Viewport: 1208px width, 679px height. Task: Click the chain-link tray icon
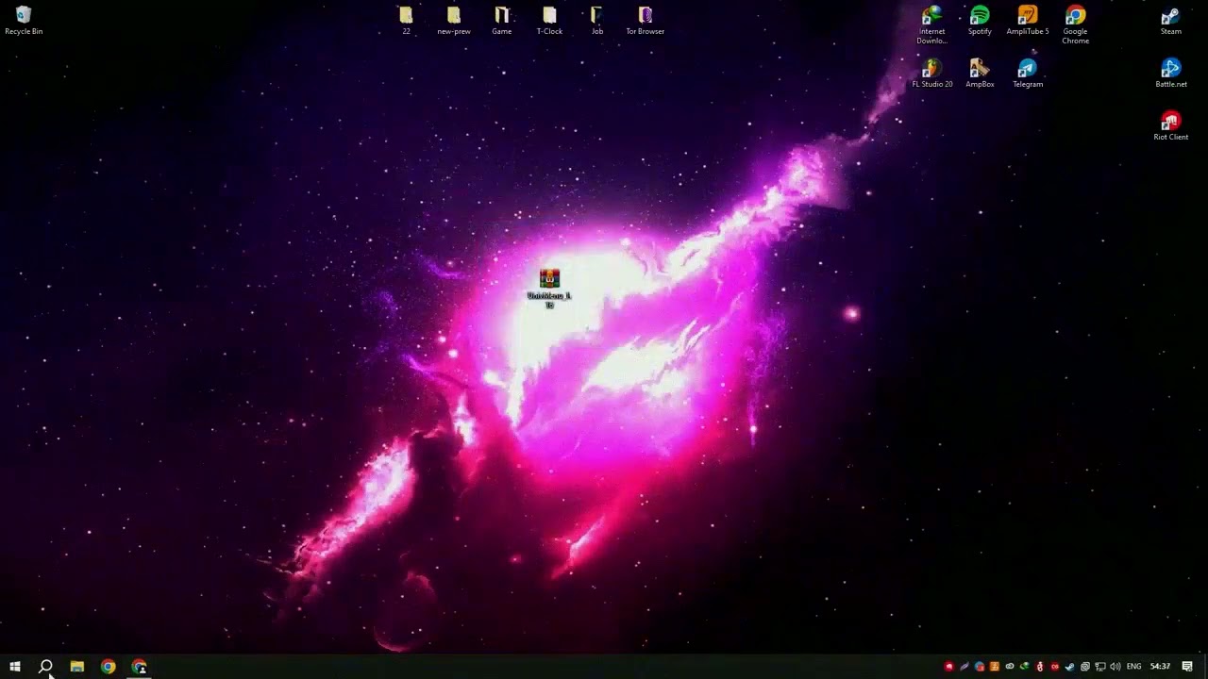[x=1009, y=667]
